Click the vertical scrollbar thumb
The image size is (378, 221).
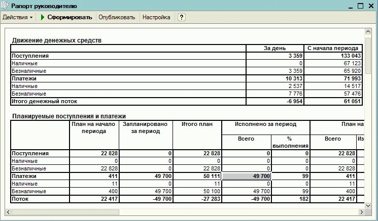click(368, 56)
